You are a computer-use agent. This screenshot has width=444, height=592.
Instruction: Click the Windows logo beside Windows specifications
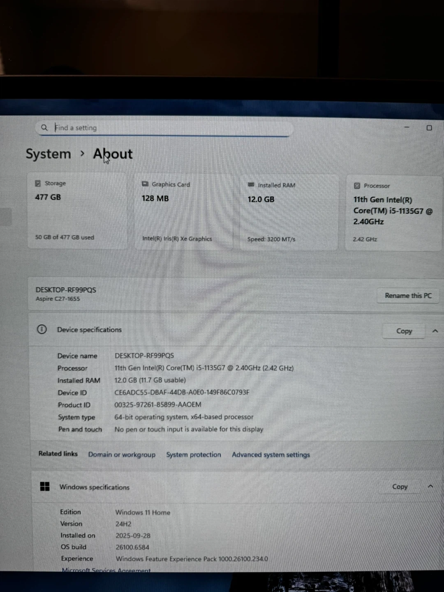pyautogui.click(x=45, y=486)
